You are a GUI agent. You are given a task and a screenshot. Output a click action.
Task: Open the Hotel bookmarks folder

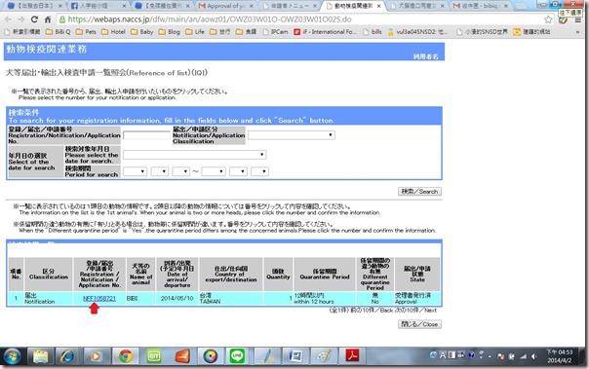coord(113,32)
